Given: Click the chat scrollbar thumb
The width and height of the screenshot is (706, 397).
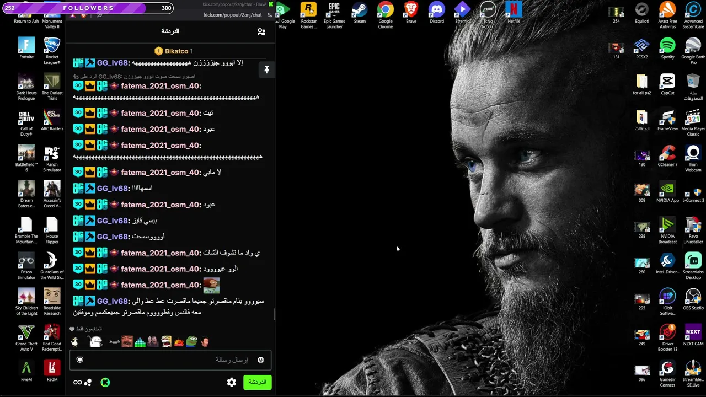Looking at the screenshot, I should 274,314.
